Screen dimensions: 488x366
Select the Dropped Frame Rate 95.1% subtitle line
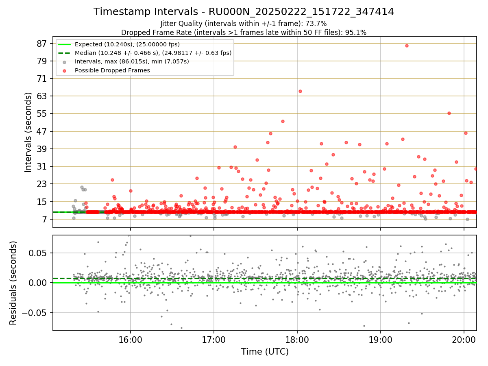coord(244,33)
